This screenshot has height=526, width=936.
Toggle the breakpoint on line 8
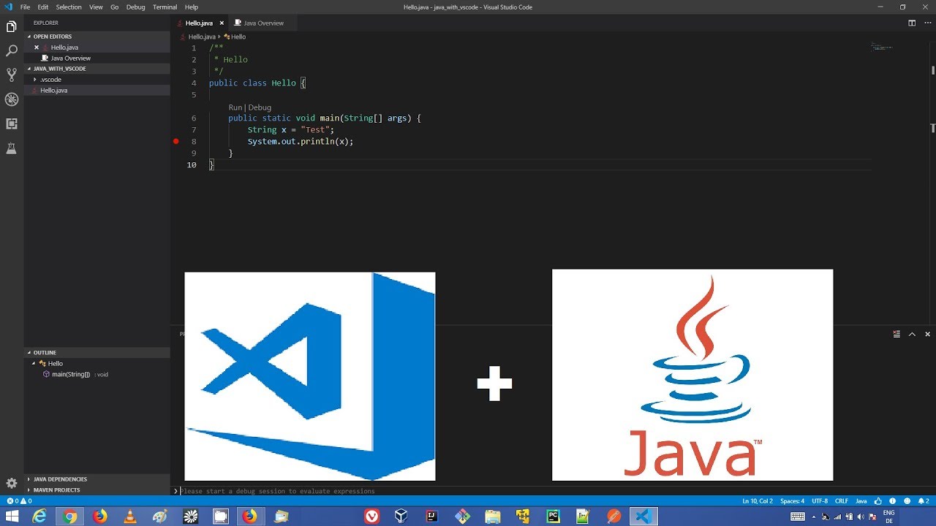click(176, 142)
